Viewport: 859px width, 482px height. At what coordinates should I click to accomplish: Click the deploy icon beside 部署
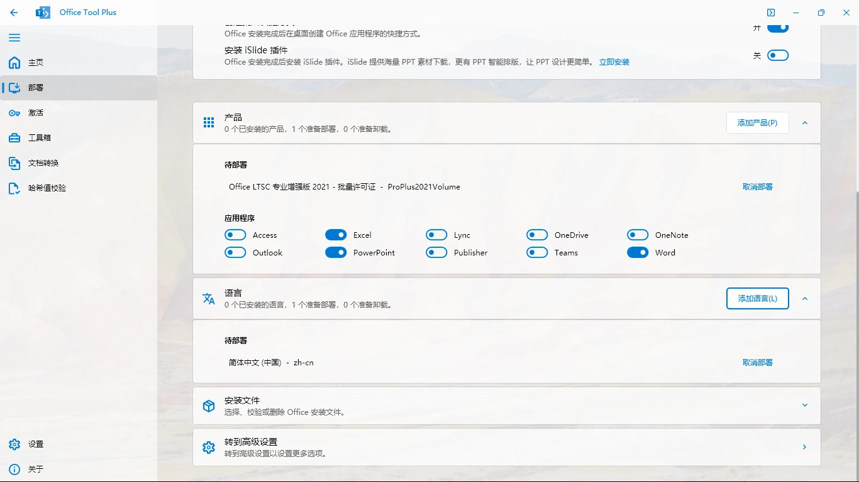click(14, 88)
